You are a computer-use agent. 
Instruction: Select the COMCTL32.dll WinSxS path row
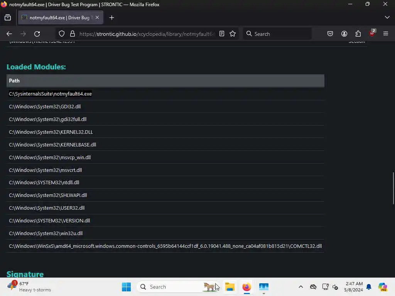pyautogui.click(x=165, y=246)
